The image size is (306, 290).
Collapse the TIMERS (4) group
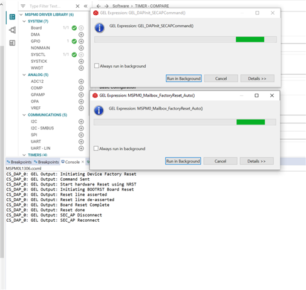pyautogui.click(x=24, y=155)
